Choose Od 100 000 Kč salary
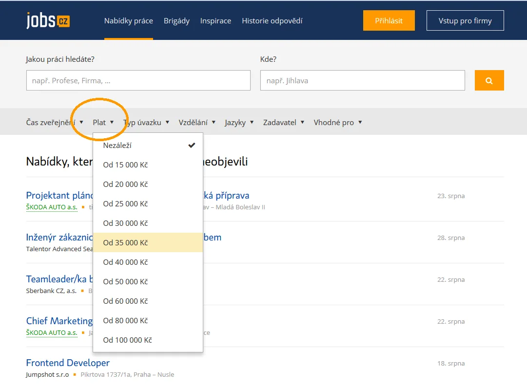This screenshot has width=527, height=386. point(148,340)
